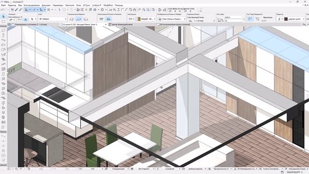The image size is (309, 174).
Task: Select the Stair tool in the toolbox
Action: (x=3, y=59)
